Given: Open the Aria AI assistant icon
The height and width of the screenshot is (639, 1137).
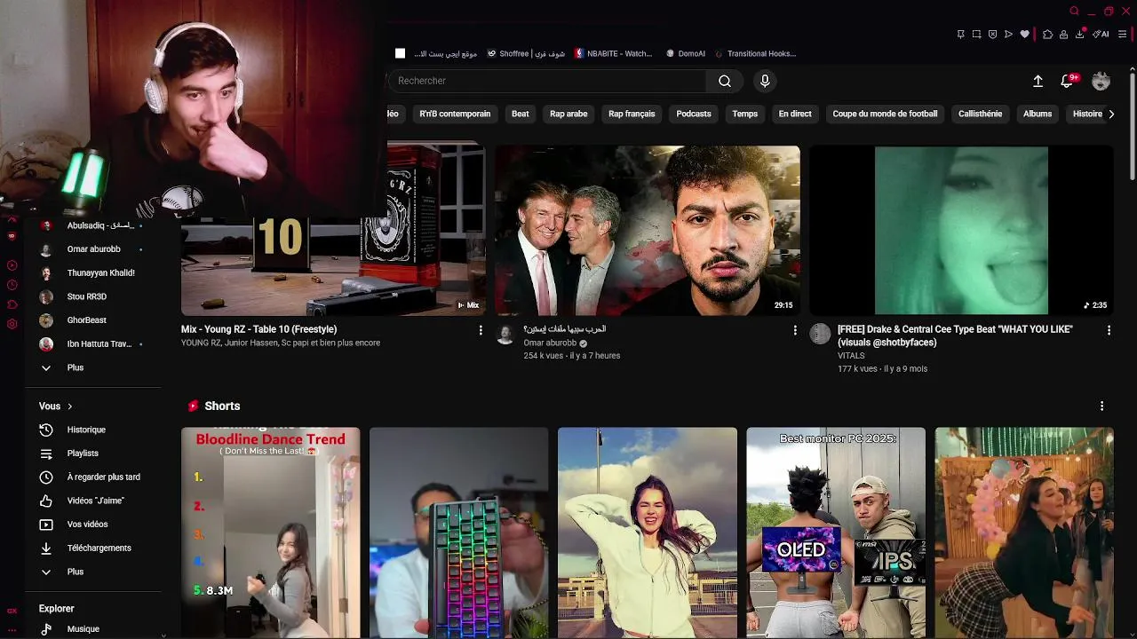Looking at the screenshot, I should click(1101, 35).
